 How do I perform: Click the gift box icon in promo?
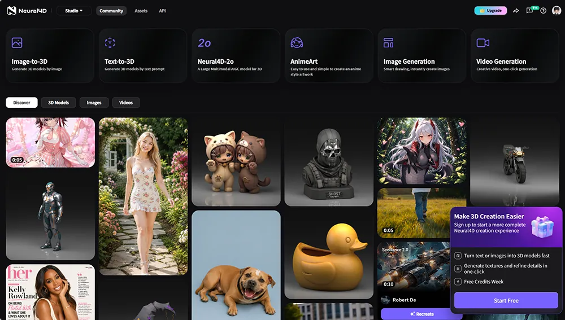click(x=542, y=226)
